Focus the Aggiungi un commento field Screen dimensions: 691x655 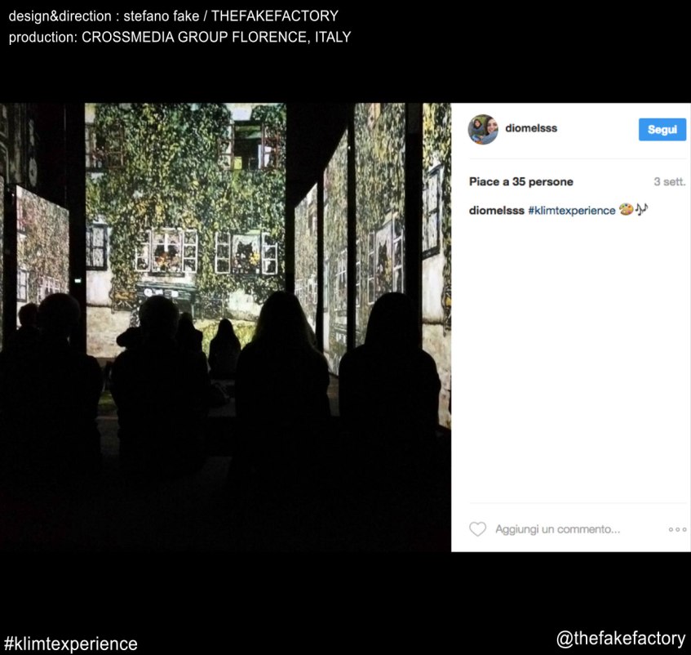pyautogui.click(x=557, y=529)
